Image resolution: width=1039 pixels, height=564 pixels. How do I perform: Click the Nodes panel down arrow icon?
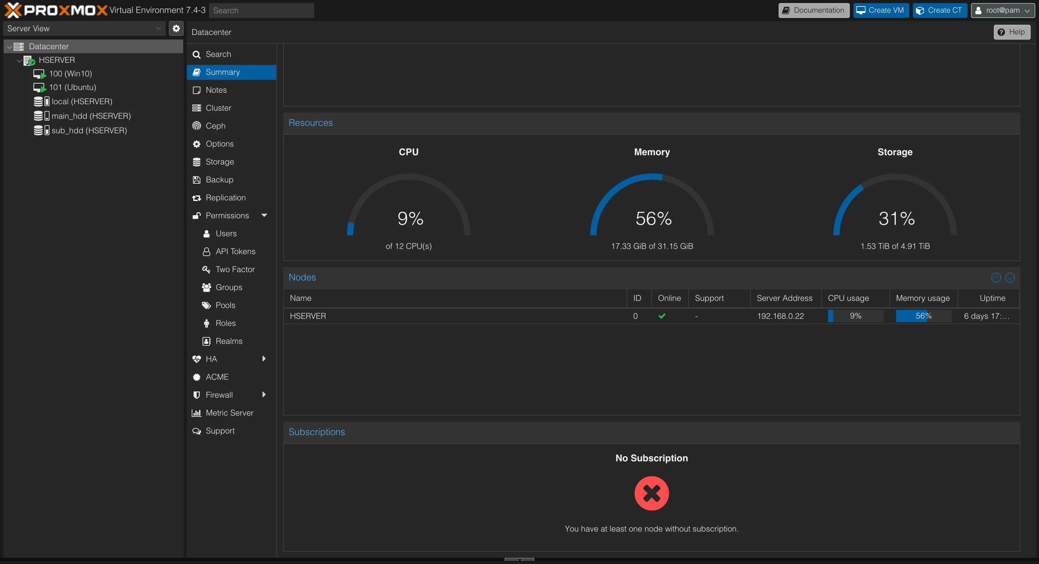1010,278
